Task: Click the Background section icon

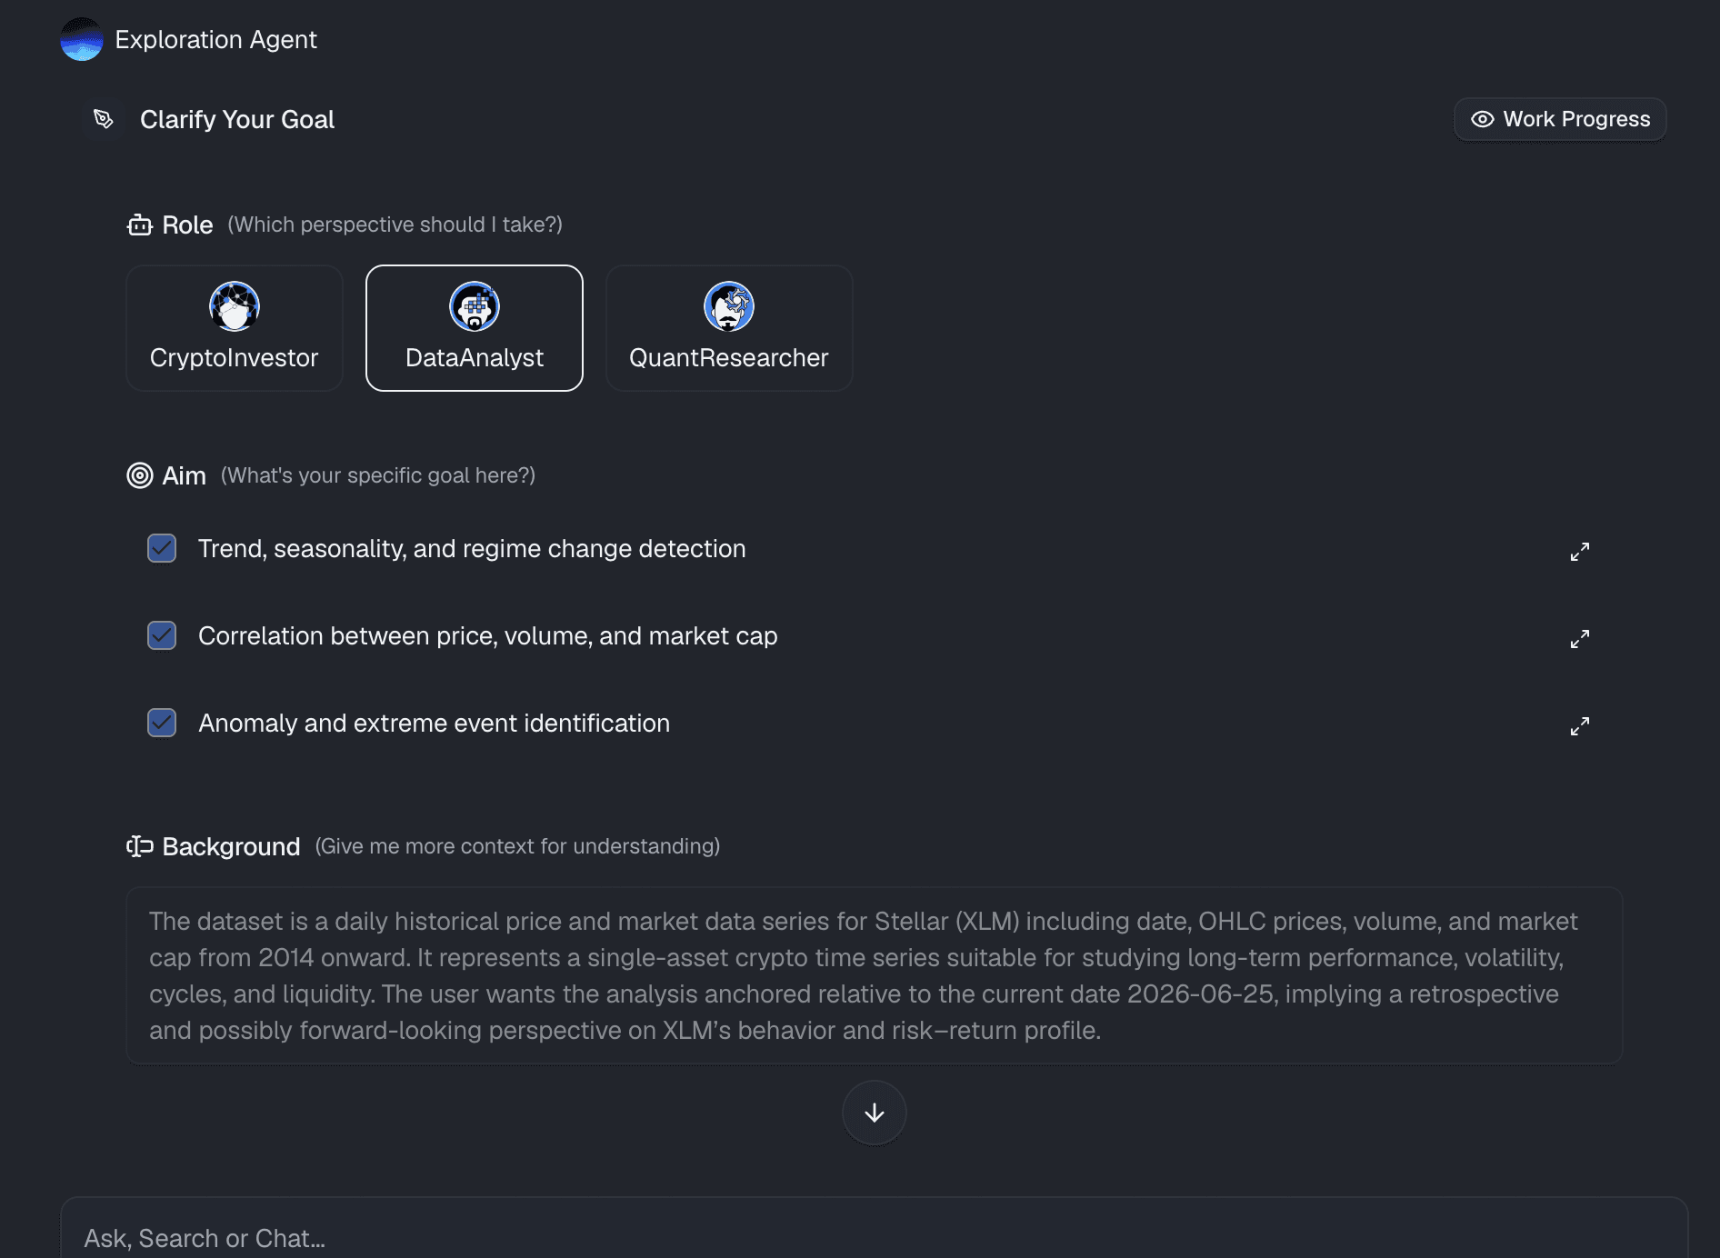Action: click(140, 846)
